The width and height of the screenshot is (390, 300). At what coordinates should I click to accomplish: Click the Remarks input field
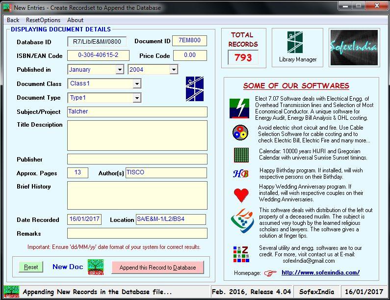pos(137,233)
